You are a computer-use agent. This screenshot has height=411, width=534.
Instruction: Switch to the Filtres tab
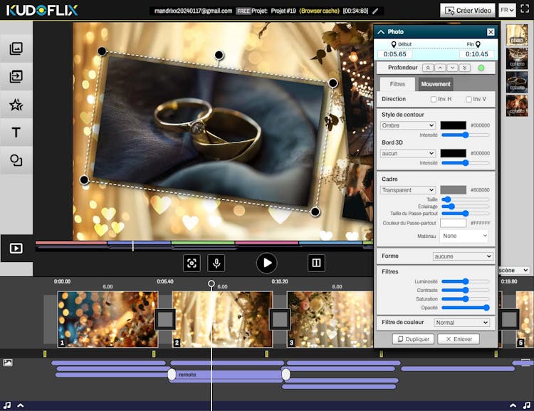(397, 84)
